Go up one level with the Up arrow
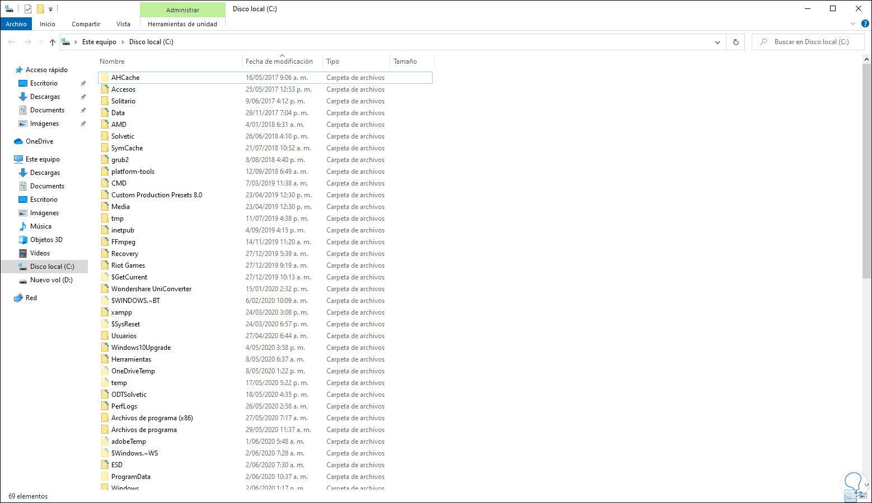This screenshot has height=503, width=872. 53,42
